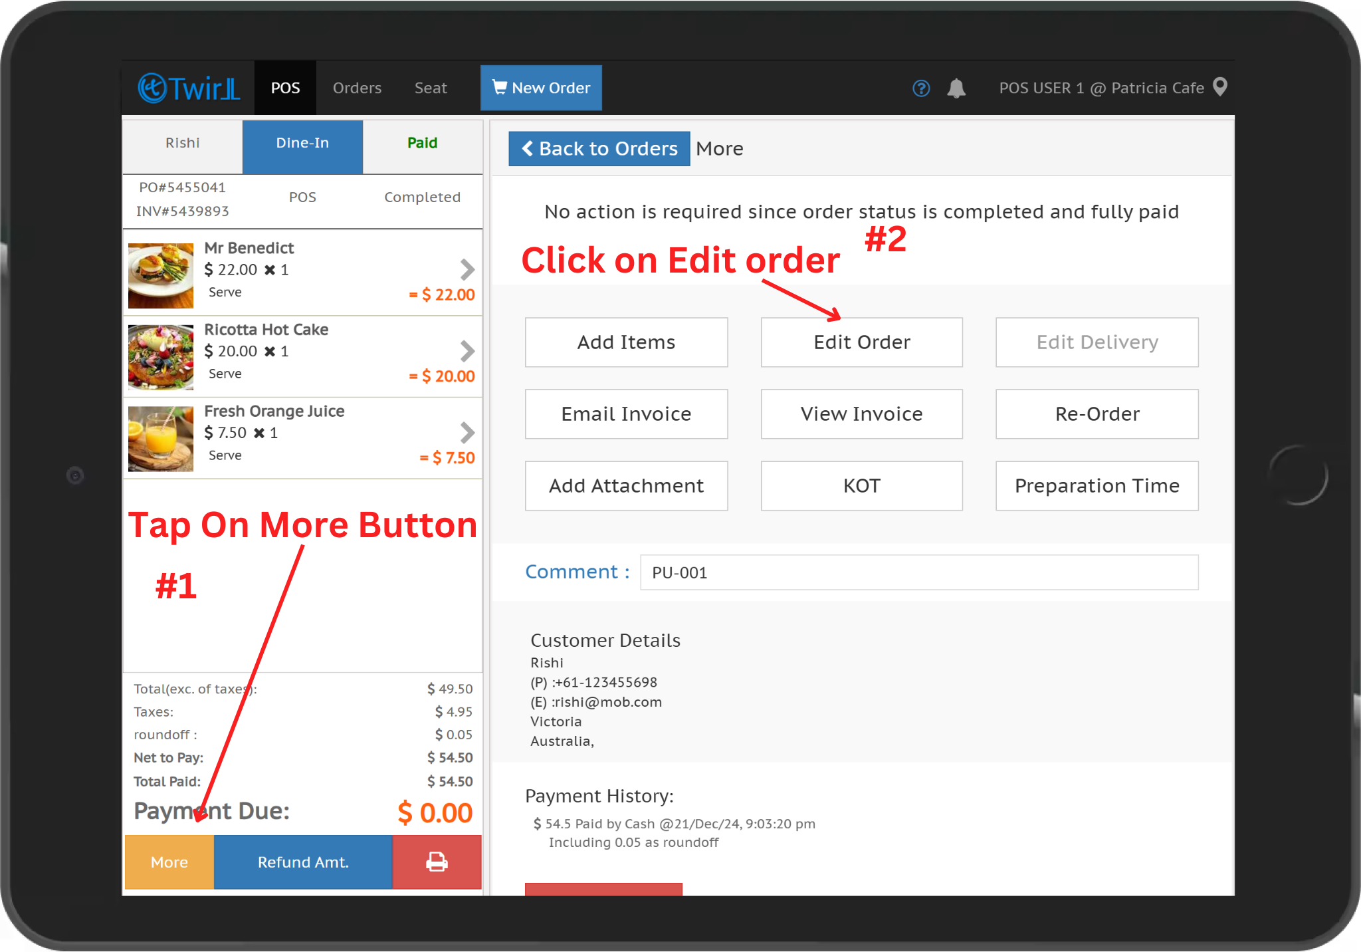
Task: Go Back to Orders
Action: coord(599,148)
